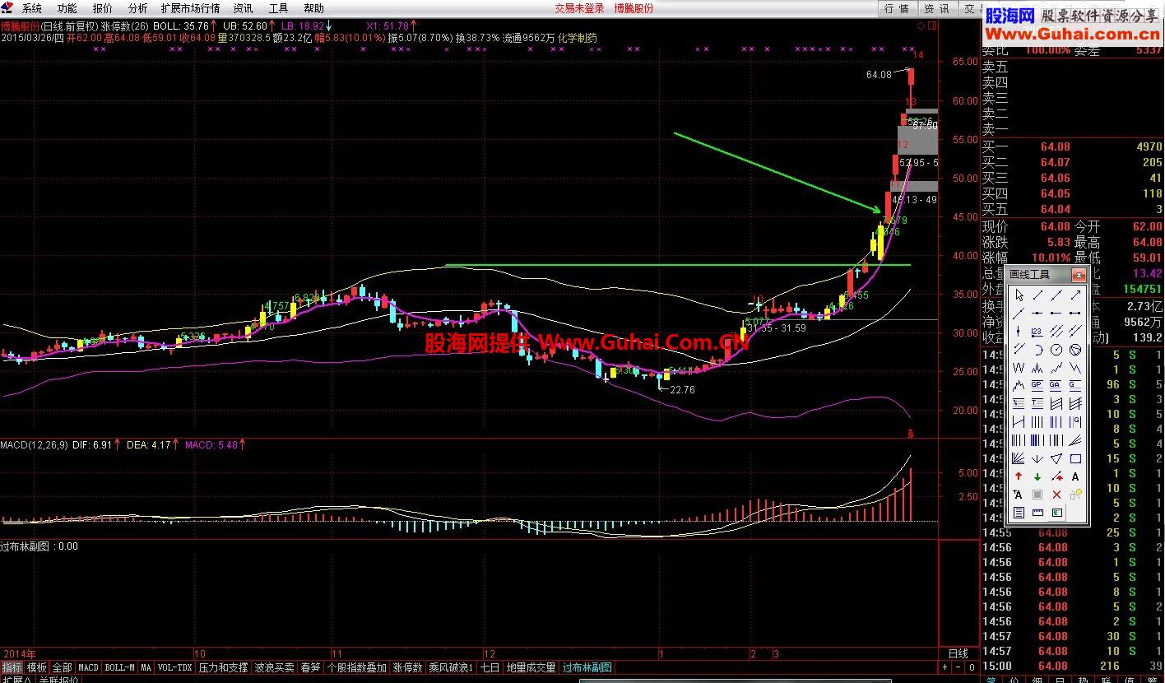Select the vertical line drawing tool
Image resolution: width=1165 pixels, height=683 pixels.
click(1019, 331)
